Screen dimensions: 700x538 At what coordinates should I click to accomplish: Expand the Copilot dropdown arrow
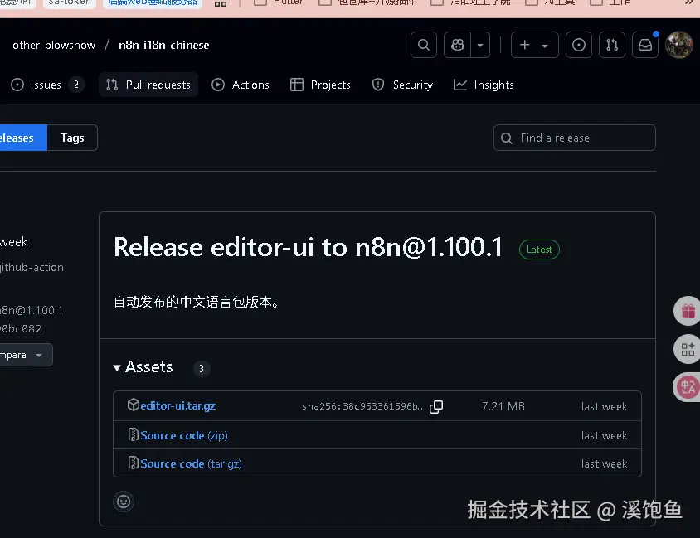[480, 45]
